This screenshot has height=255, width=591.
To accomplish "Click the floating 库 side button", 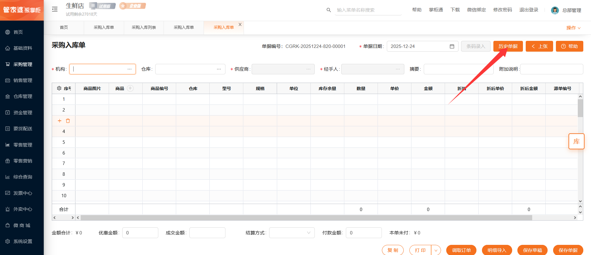I will click(x=576, y=141).
